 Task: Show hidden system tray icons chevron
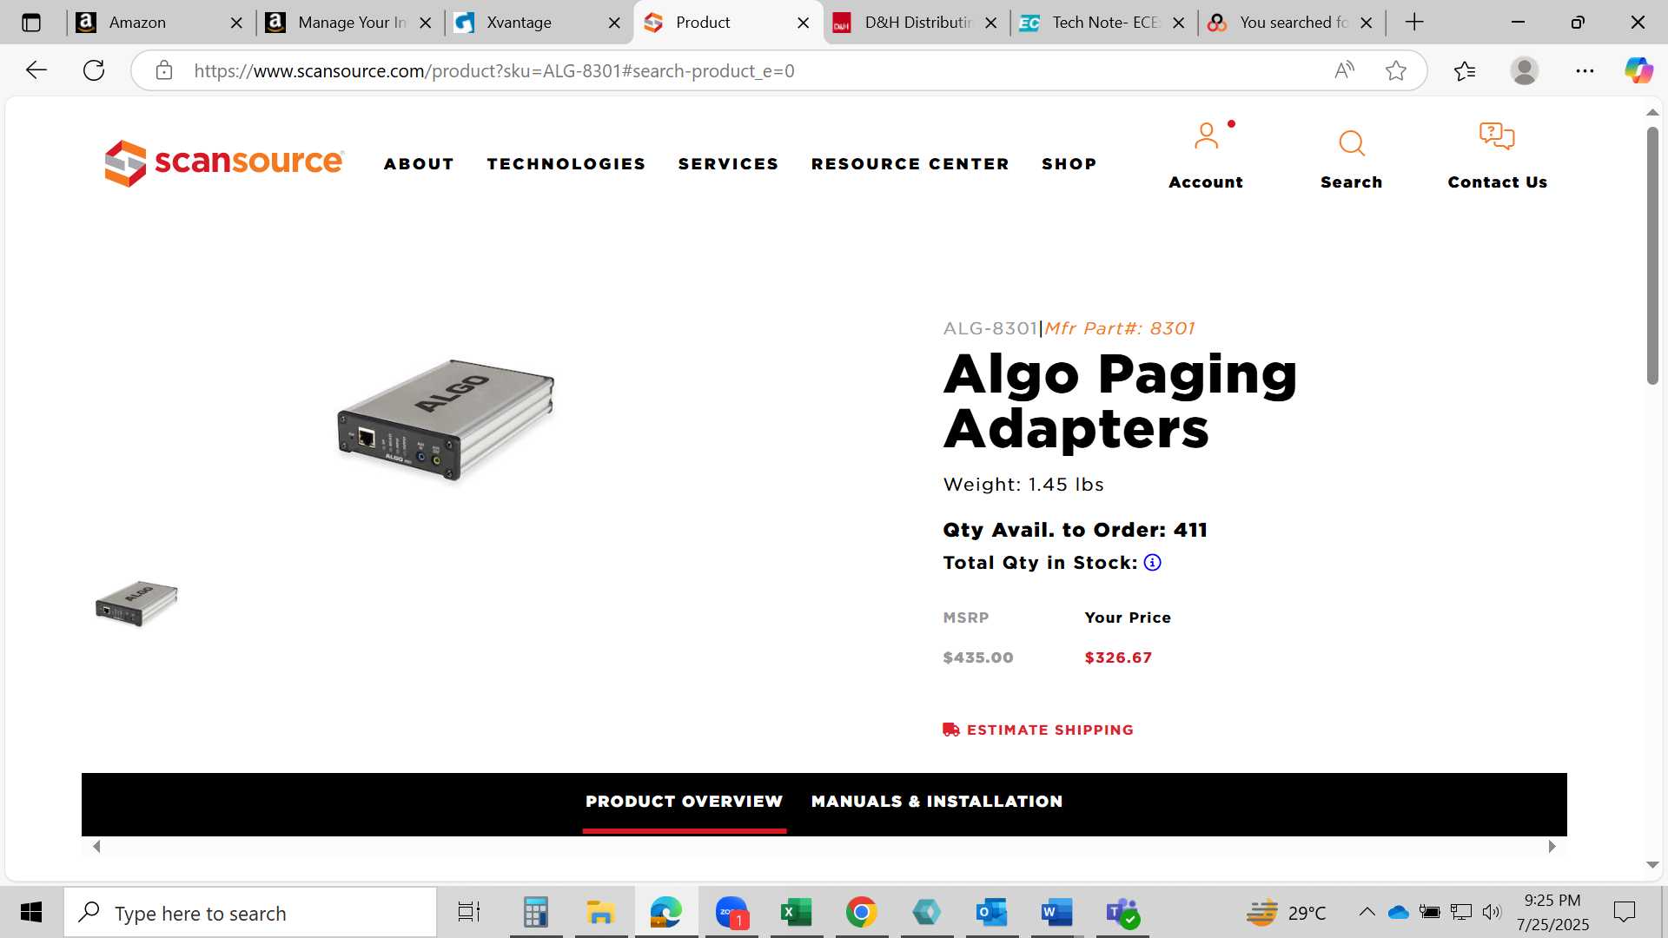pos(1367,912)
